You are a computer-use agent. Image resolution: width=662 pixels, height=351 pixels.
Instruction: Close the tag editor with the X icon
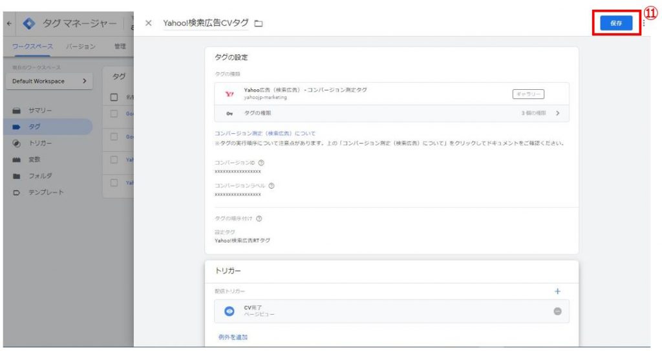tap(148, 23)
